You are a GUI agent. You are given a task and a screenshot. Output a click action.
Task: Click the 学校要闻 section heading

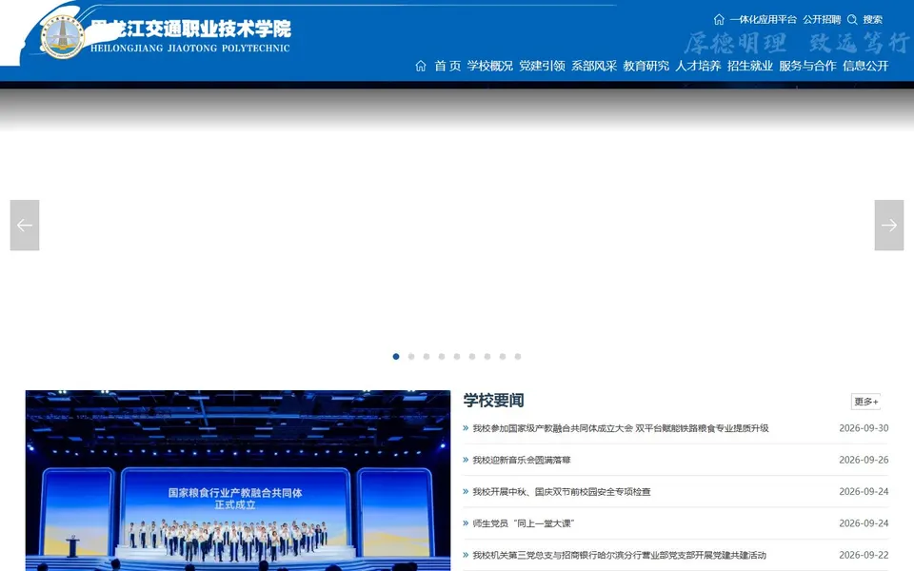point(494,401)
